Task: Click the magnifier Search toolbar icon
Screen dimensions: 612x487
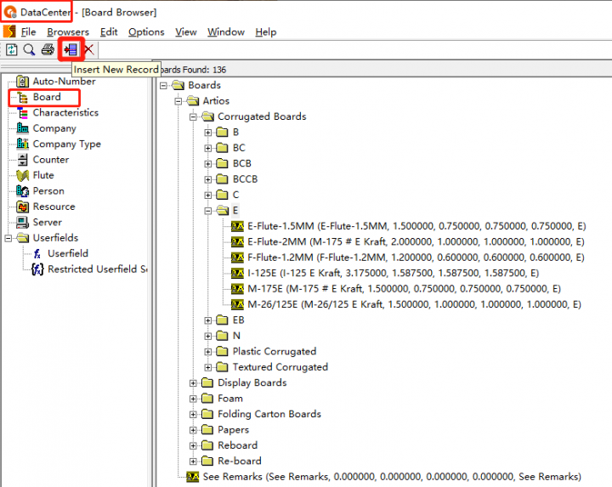Action: click(29, 49)
